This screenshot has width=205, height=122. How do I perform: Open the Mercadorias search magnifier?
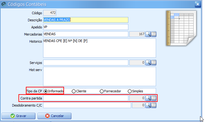pos(148,34)
